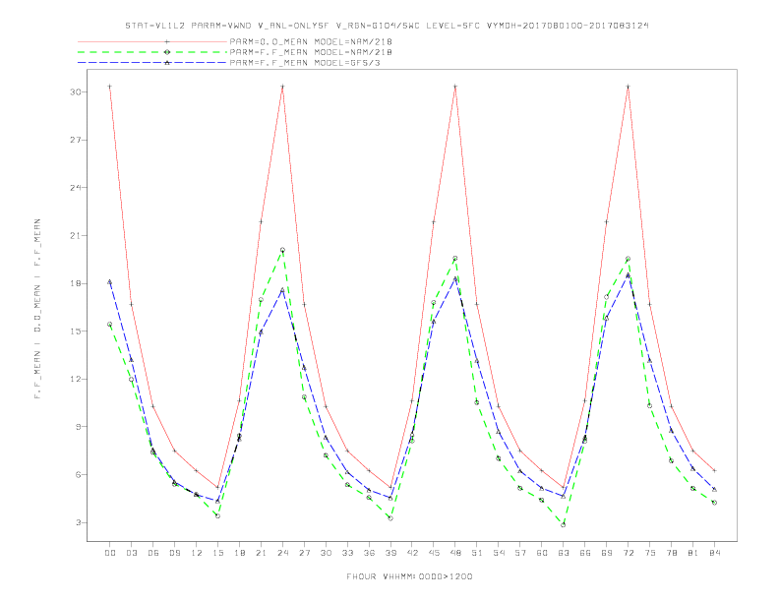This screenshot has height=602, width=779.
Task: Click x-axis forecast hour label 84
Action: [715, 553]
